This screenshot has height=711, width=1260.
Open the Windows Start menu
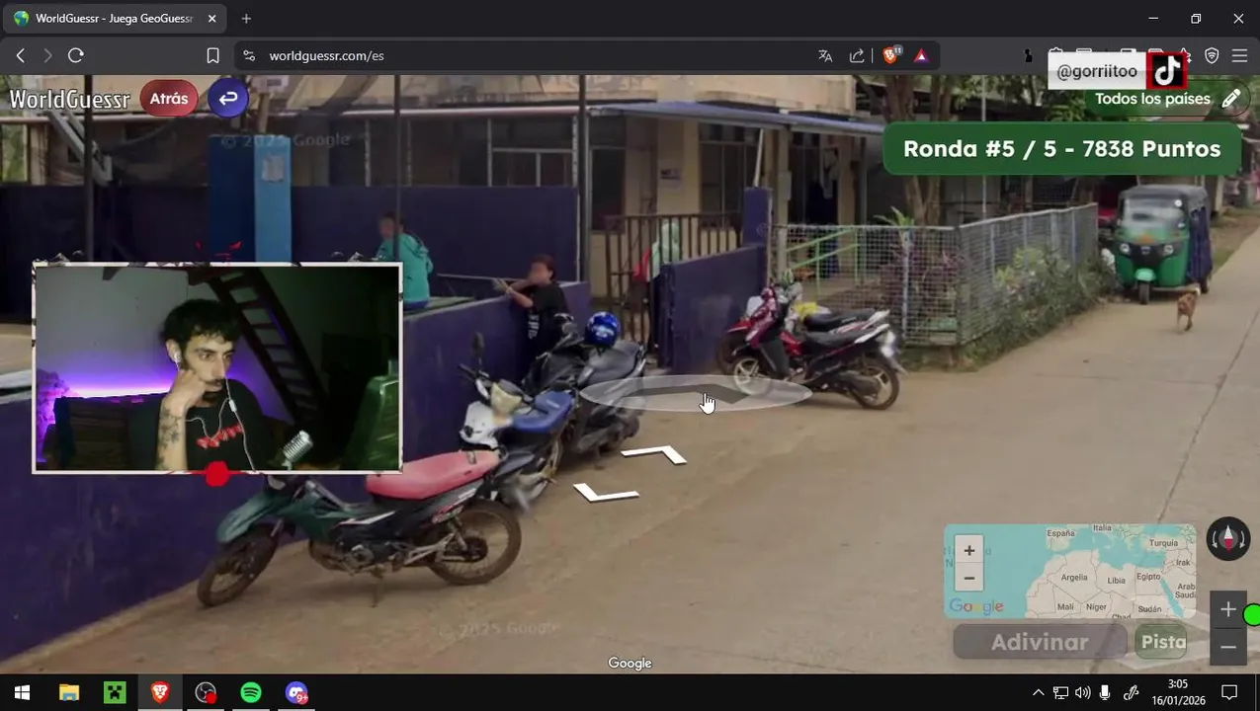point(22,692)
